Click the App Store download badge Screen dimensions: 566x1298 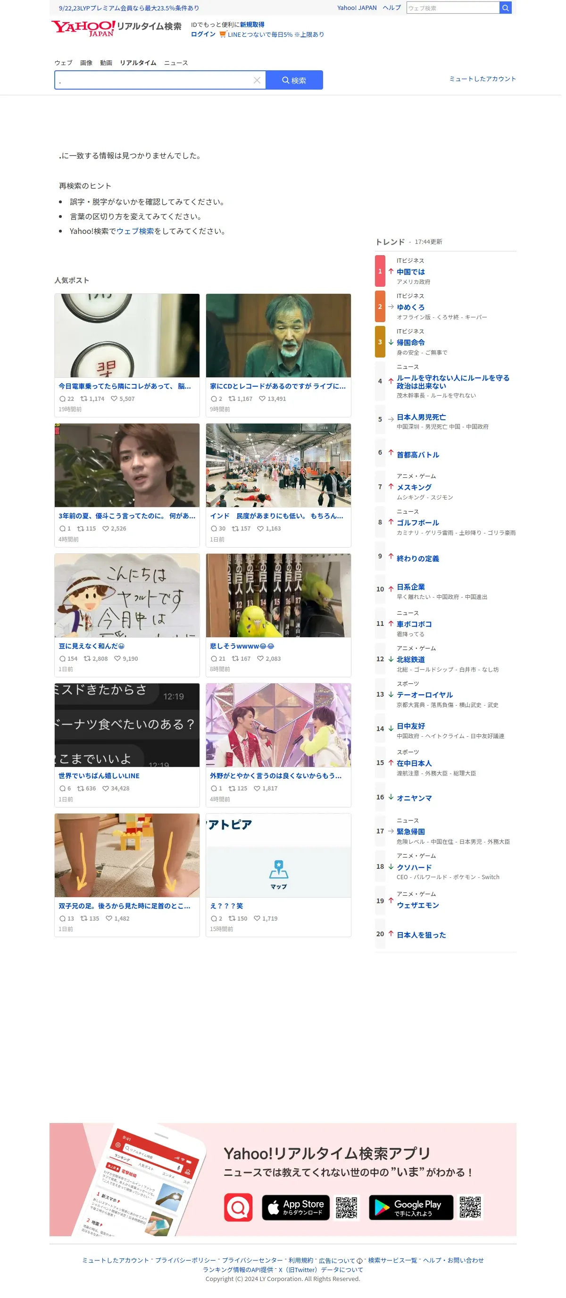[295, 1207]
